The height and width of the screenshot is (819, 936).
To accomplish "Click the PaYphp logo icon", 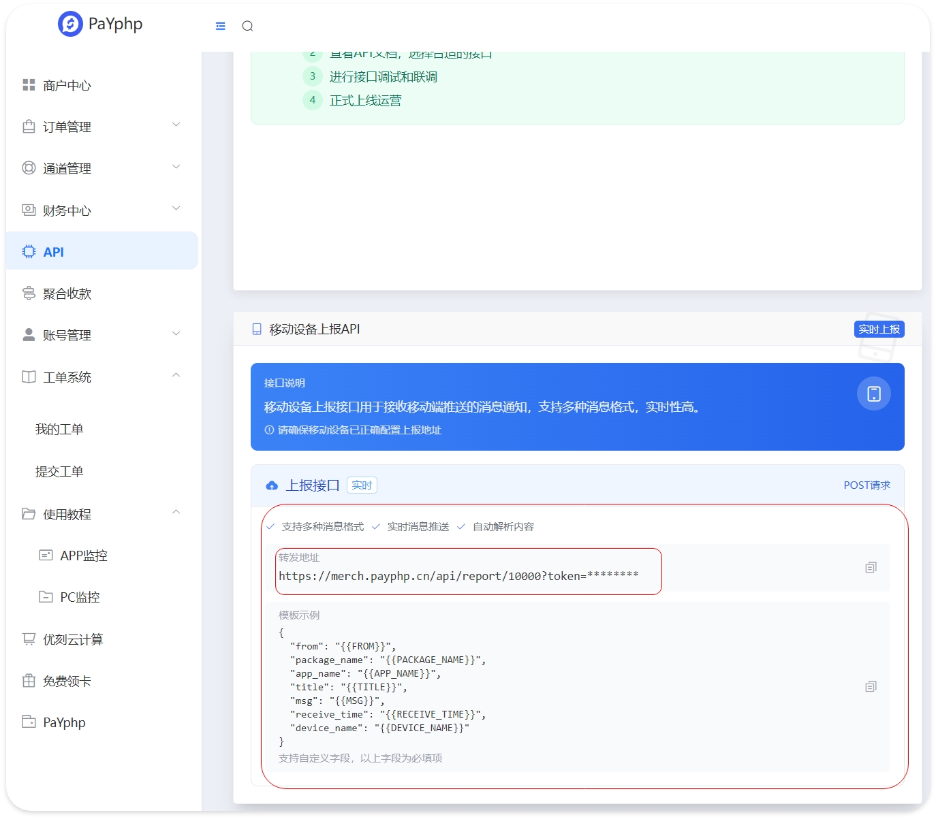I will click(x=70, y=24).
